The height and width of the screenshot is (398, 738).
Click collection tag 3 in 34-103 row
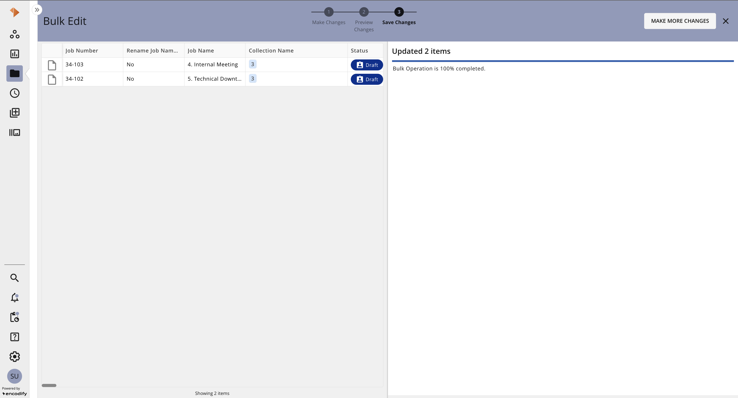tap(252, 64)
